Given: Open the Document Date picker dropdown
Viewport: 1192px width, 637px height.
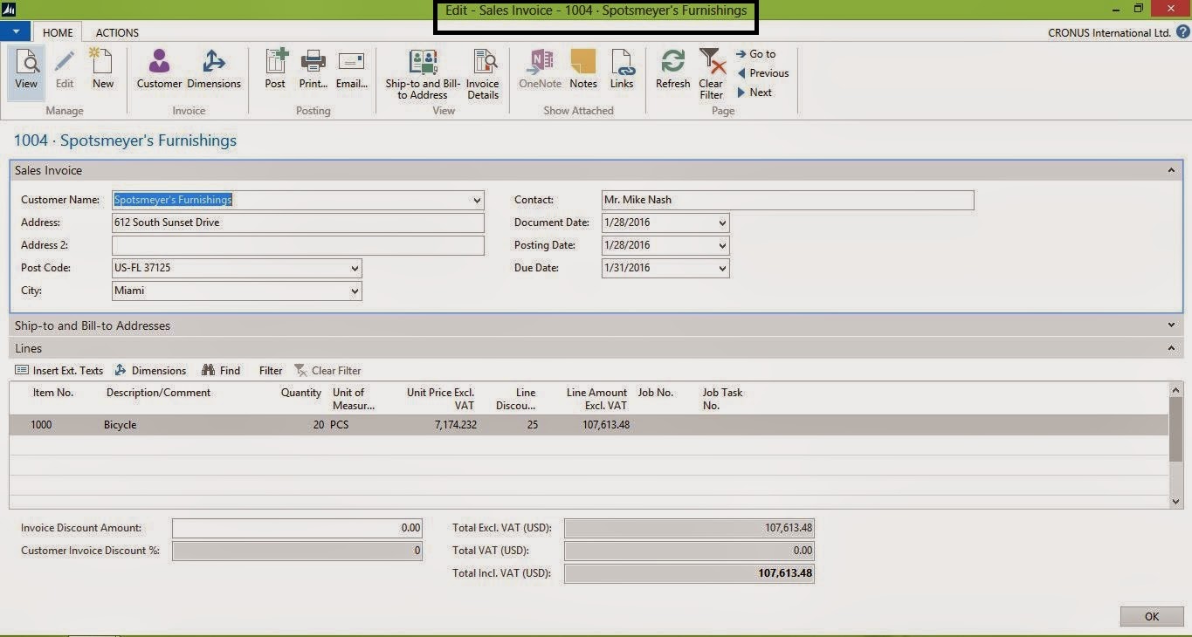Looking at the screenshot, I should [722, 223].
